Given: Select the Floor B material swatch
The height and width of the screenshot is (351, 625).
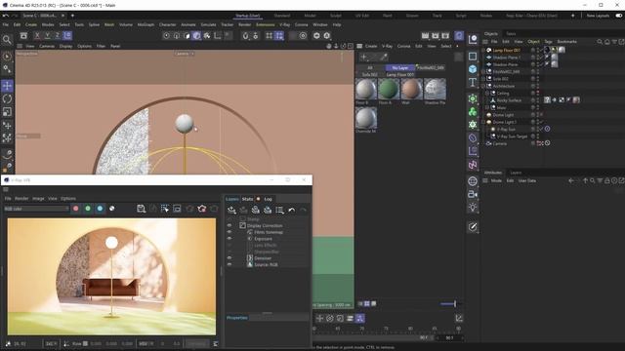Looking at the screenshot, I should point(365,89).
